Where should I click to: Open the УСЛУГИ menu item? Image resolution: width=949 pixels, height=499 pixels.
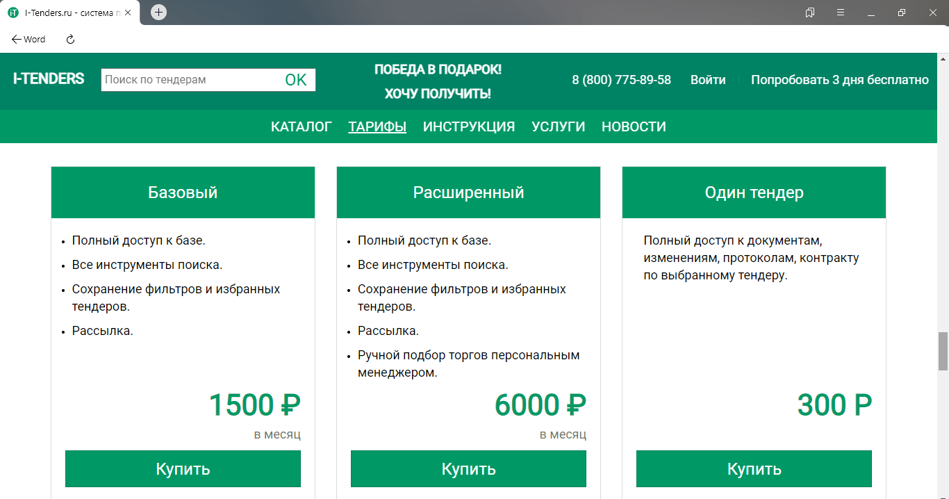click(x=559, y=126)
